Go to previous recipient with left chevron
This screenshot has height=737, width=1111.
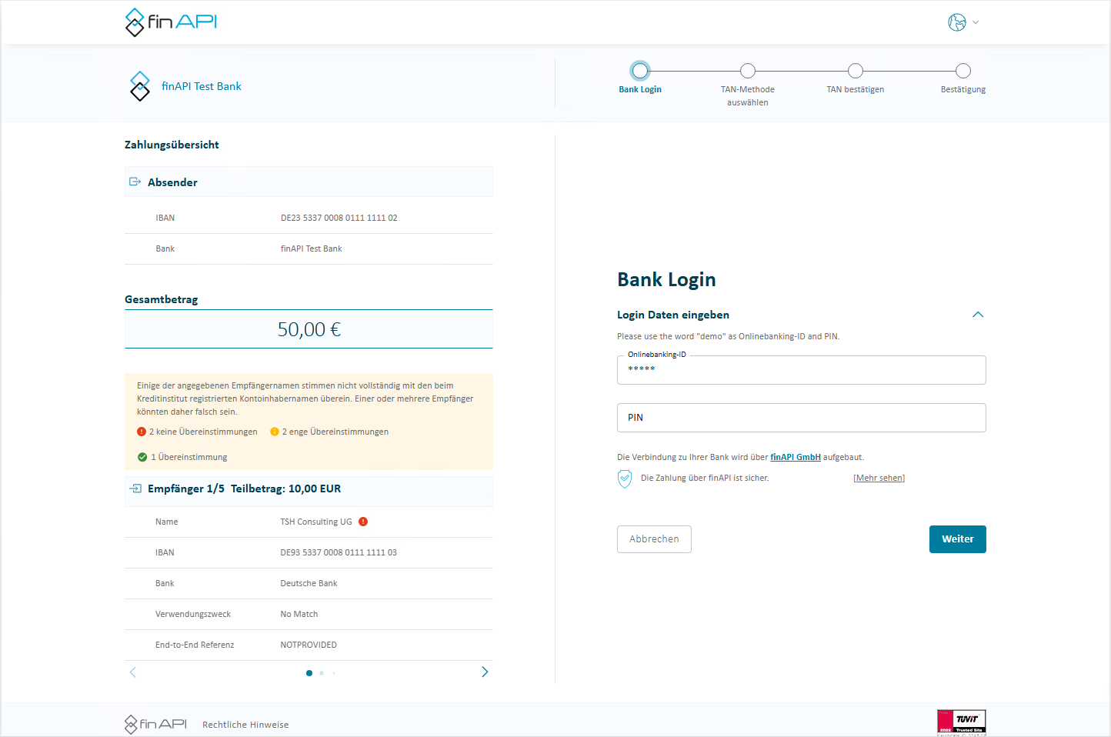point(132,672)
